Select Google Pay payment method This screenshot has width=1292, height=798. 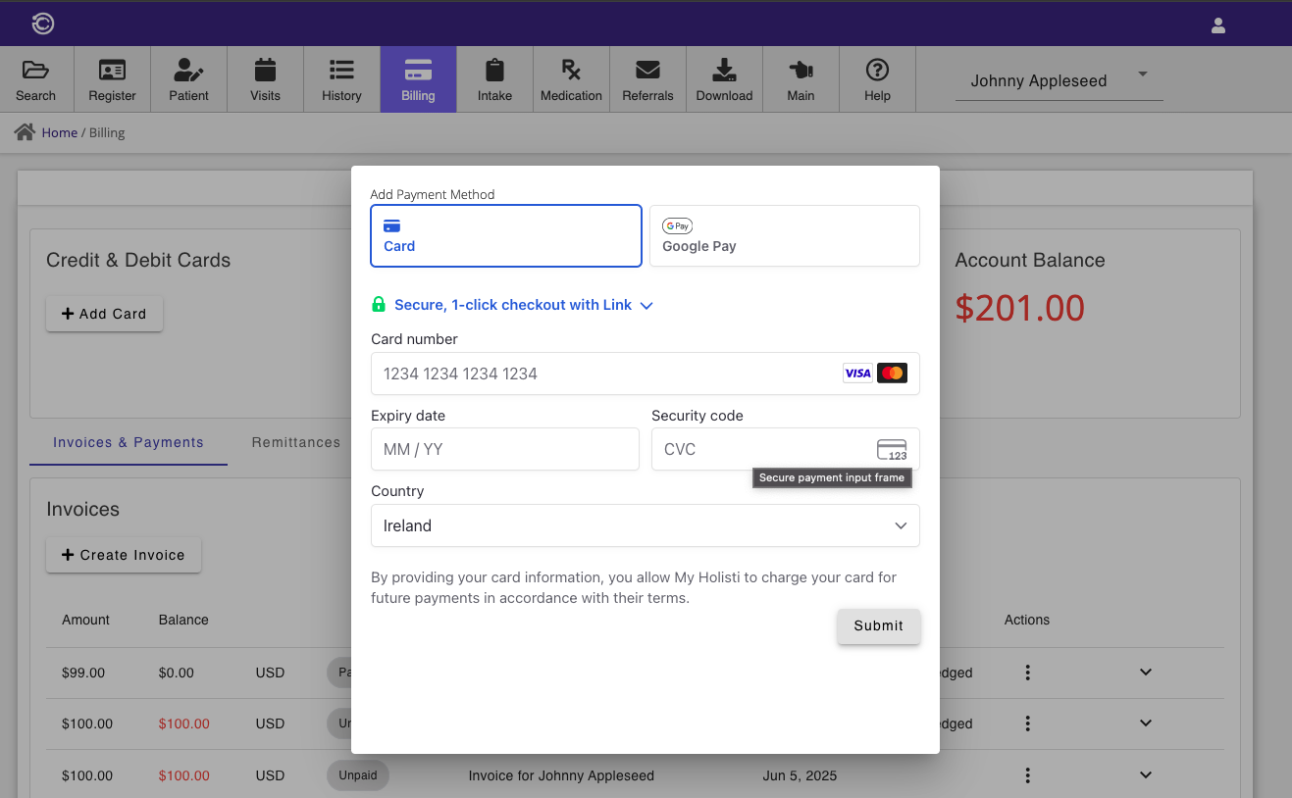coord(785,236)
